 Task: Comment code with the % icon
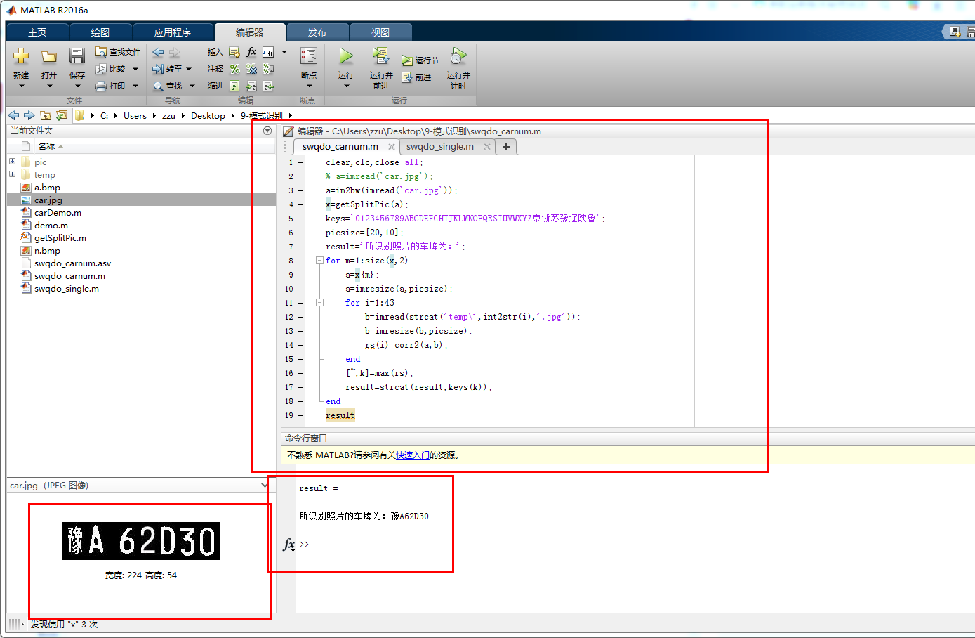tap(234, 68)
